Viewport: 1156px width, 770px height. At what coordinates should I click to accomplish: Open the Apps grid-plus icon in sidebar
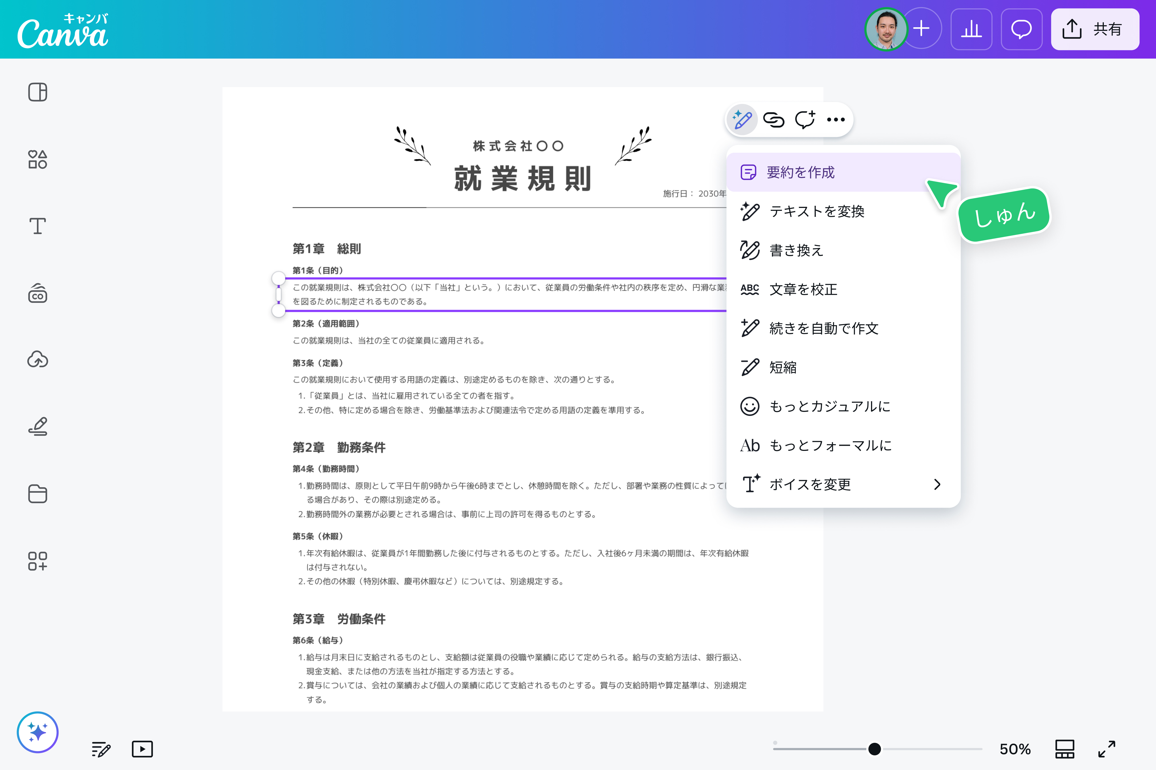click(x=38, y=561)
